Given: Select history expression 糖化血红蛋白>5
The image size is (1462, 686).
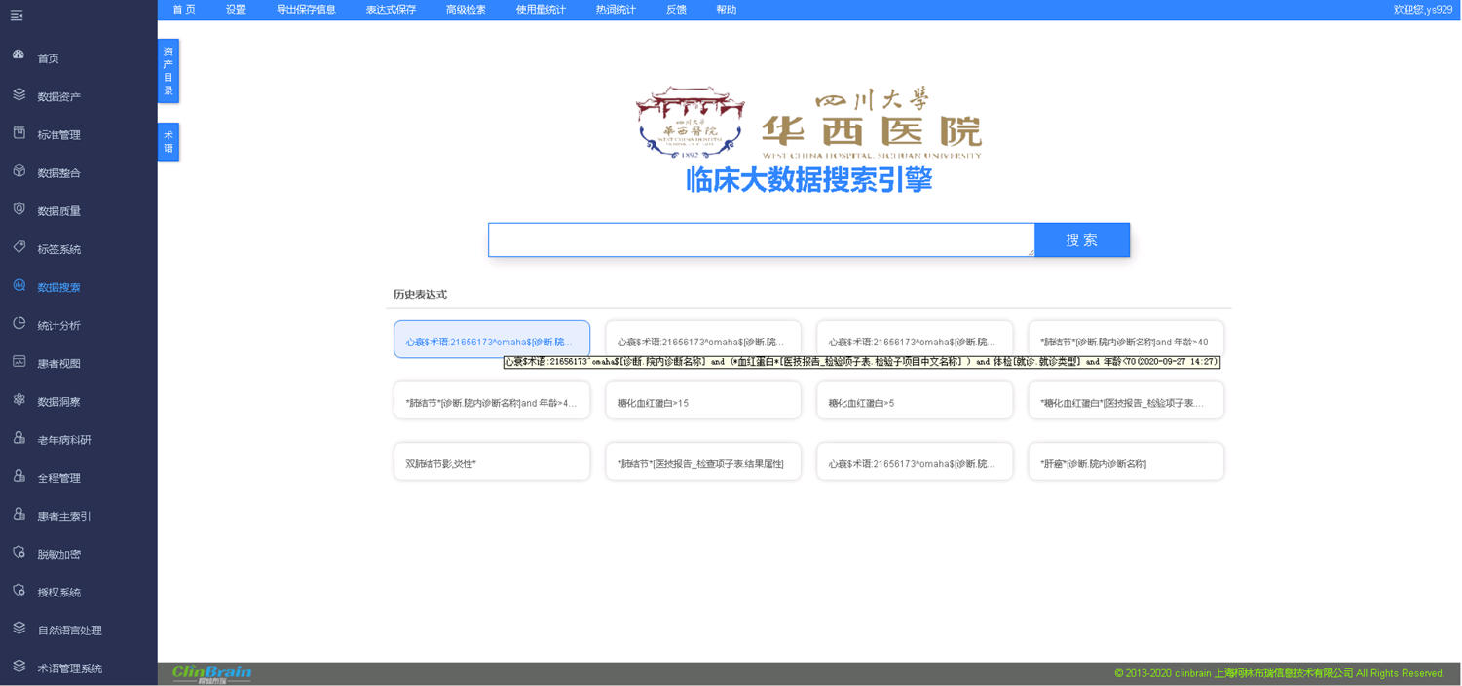Looking at the screenshot, I should (x=915, y=401).
